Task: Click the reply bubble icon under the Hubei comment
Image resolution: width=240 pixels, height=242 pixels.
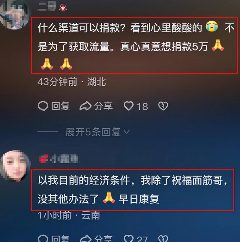Action: click(x=43, y=106)
